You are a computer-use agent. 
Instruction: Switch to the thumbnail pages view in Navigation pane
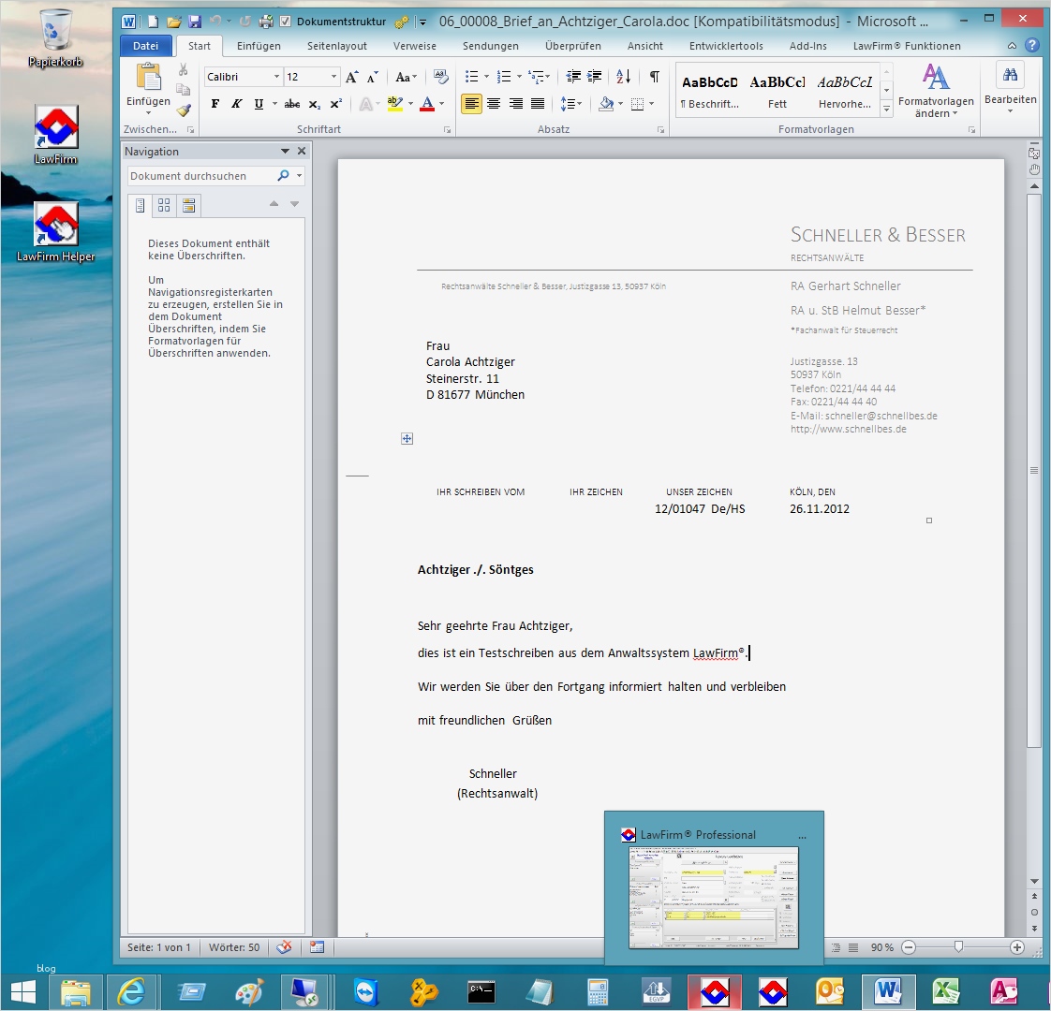[163, 205]
